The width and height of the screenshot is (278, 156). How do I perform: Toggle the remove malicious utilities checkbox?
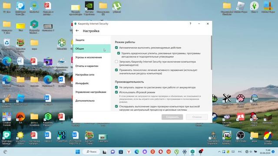pyautogui.click(x=119, y=53)
